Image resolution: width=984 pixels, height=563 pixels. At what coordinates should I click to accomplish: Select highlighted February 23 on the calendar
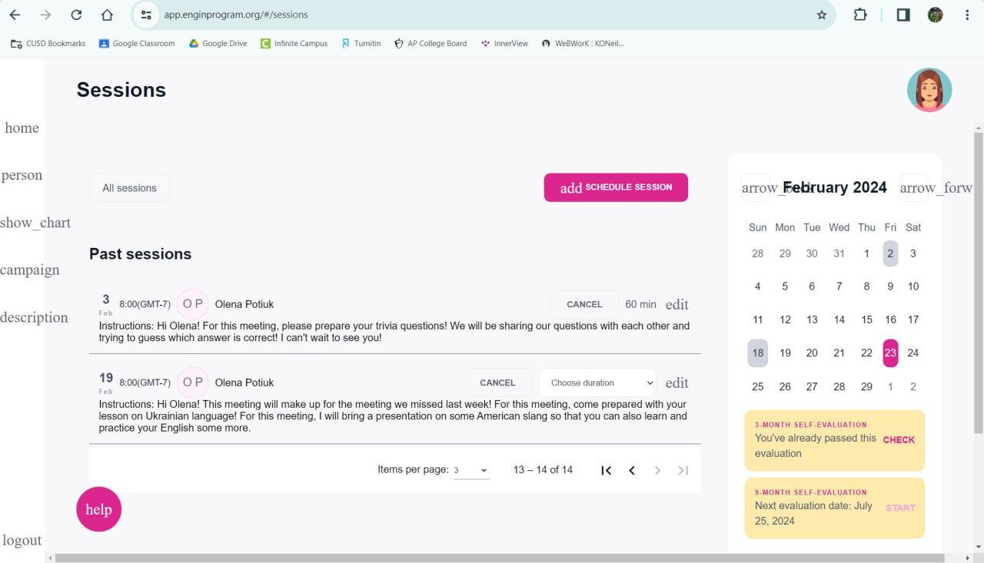click(890, 353)
